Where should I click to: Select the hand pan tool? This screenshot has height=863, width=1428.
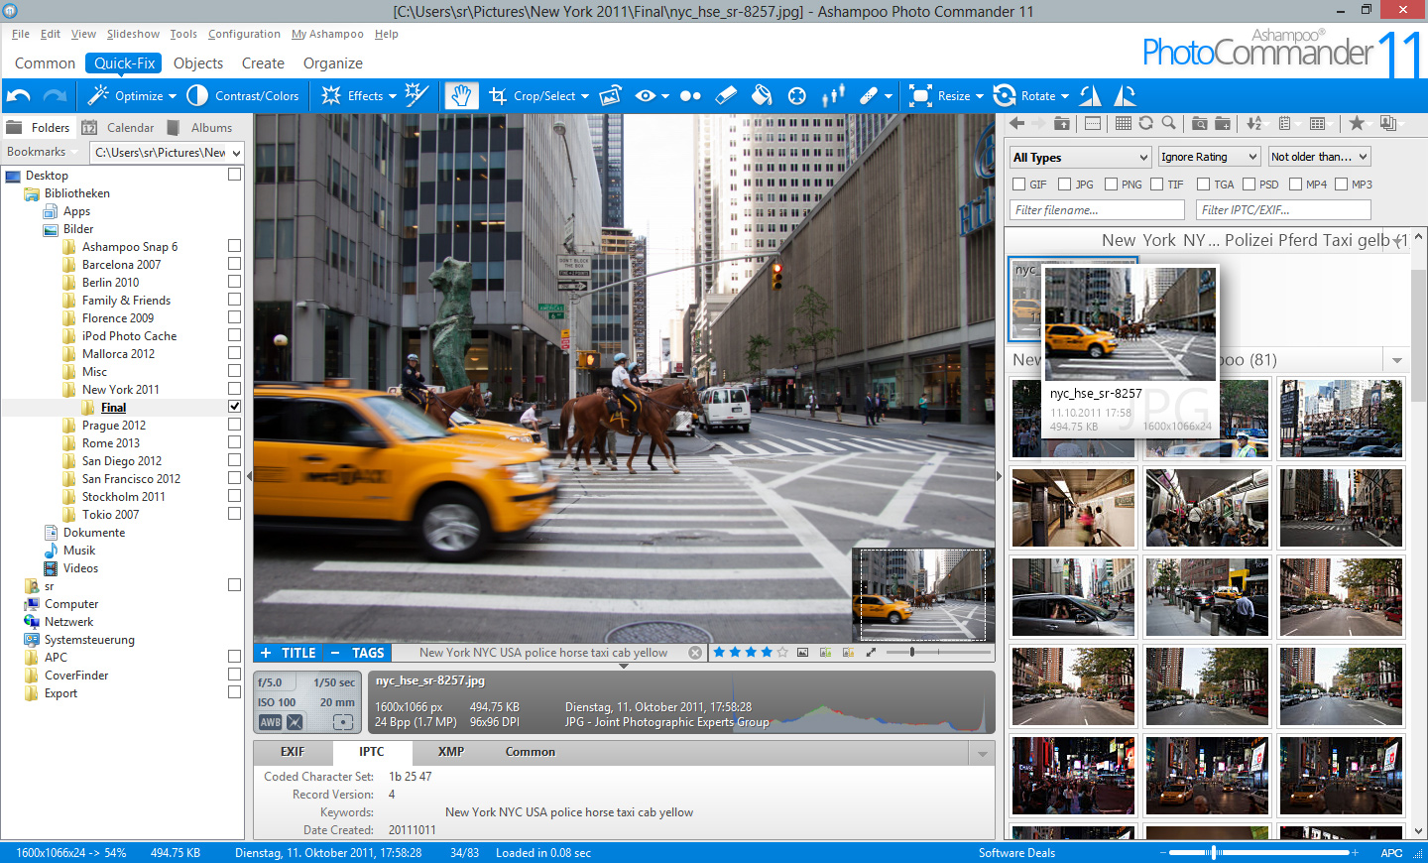click(461, 96)
